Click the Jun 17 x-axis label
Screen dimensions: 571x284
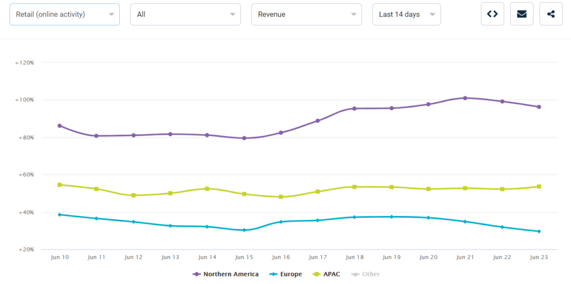pos(317,257)
